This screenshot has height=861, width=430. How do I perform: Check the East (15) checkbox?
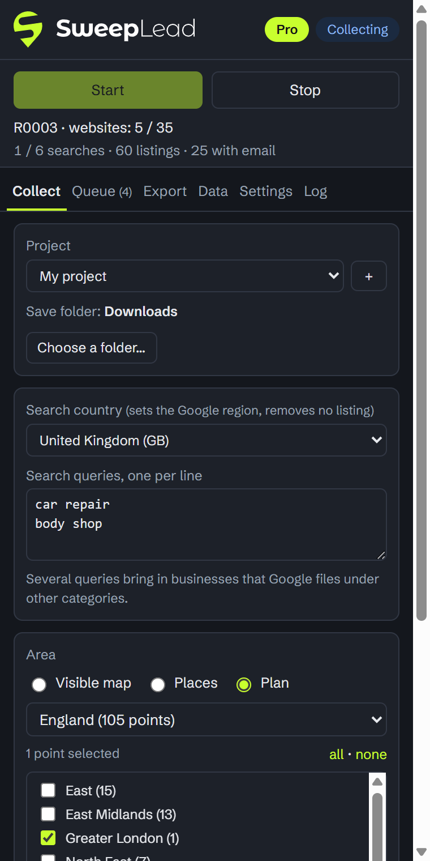tap(48, 790)
